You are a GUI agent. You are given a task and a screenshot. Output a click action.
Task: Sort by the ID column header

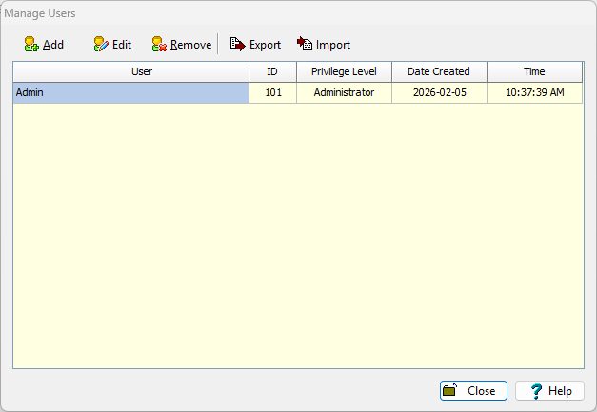(x=272, y=71)
